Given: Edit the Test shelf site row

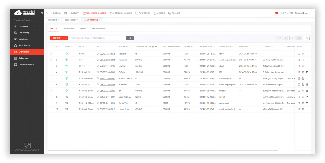Looking at the screenshot, I should click(x=299, y=60).
